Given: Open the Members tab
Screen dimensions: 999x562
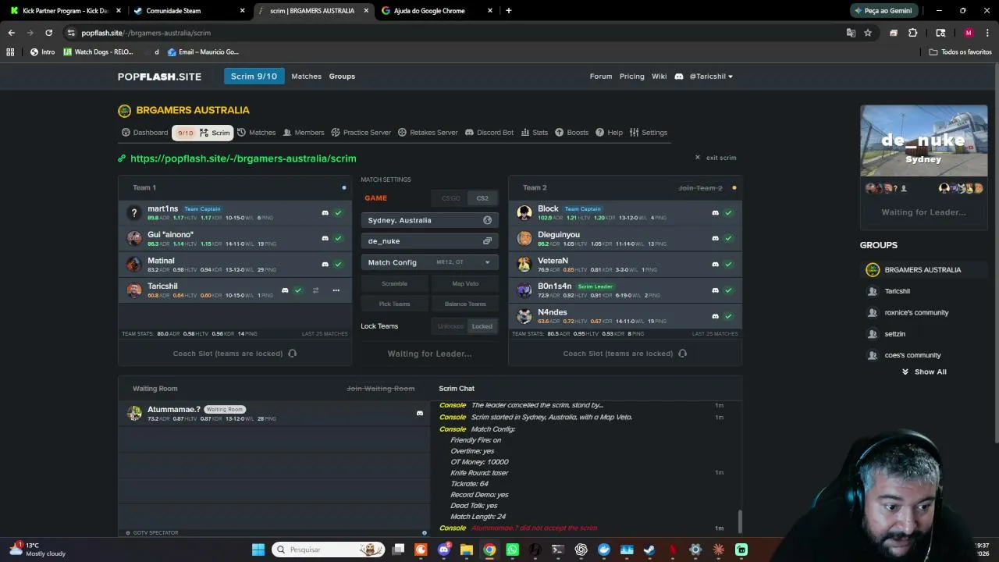Looking at the screenshot, I should 304,133.
